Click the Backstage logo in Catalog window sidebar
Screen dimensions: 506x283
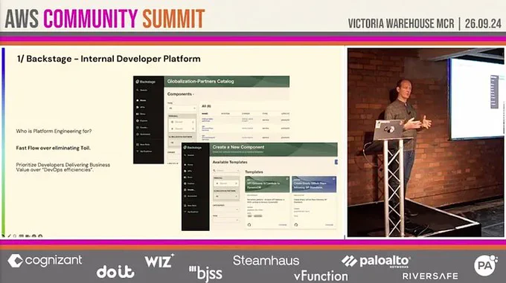(146, 82)
